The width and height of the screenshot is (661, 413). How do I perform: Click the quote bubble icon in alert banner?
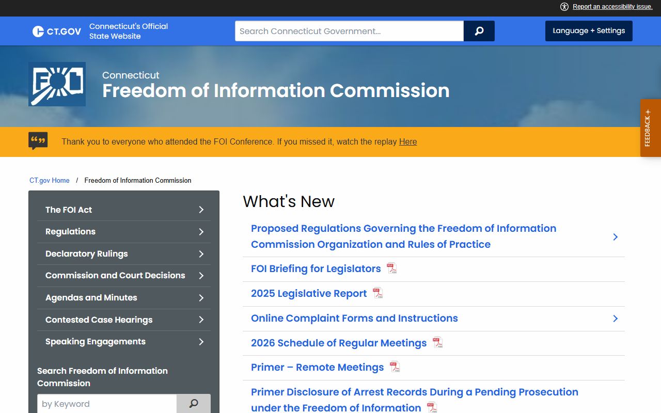click(38, 141)
